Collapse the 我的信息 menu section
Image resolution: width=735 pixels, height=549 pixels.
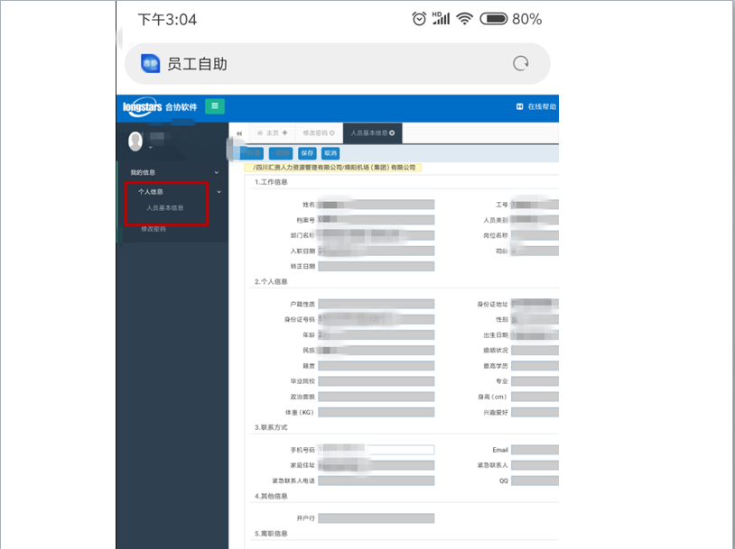point(216,173)
